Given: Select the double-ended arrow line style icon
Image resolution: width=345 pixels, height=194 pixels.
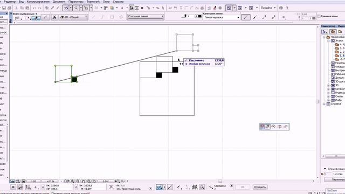Looking at the screenshot, I should [273, 17].
